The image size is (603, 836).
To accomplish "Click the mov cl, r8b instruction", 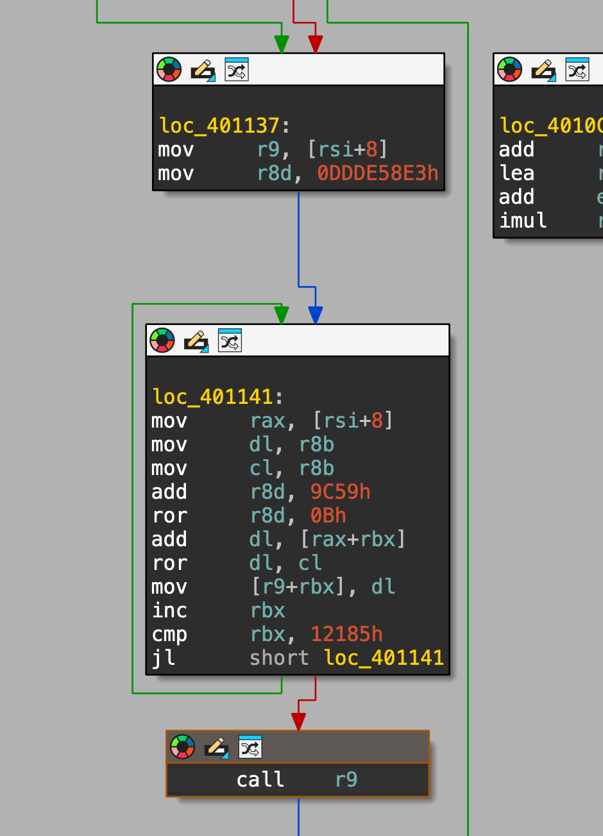I will pyautogui.click(x=243, y=468).
